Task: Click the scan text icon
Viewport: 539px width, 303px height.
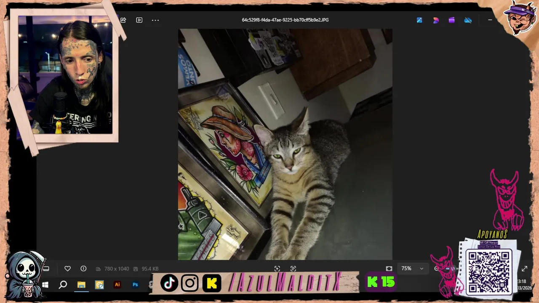Action: click(x=294, y=268)
